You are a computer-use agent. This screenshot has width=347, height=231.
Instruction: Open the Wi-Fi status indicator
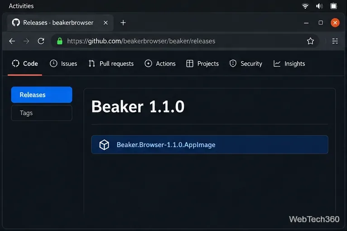pyautogui.click(x=305, y=6)
